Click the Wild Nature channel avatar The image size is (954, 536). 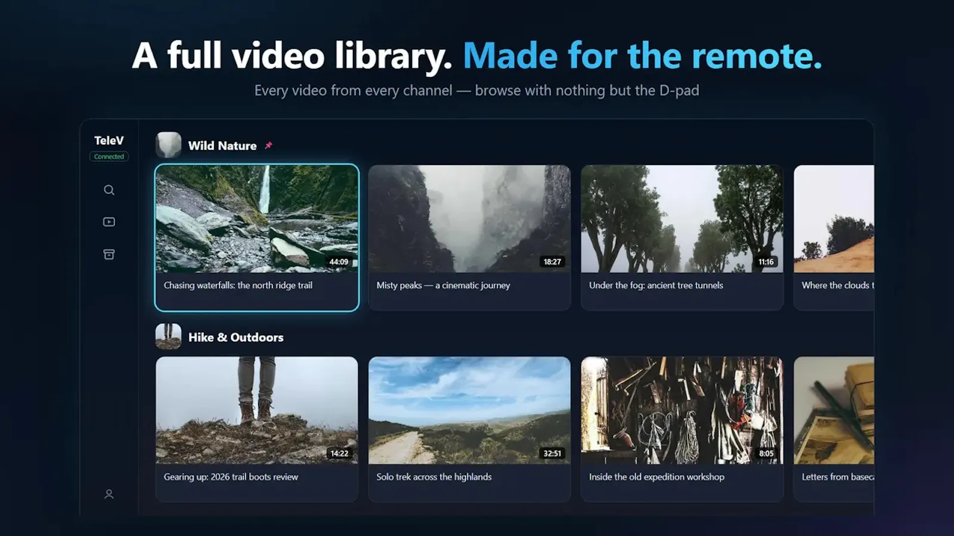[x=168, y=145]
